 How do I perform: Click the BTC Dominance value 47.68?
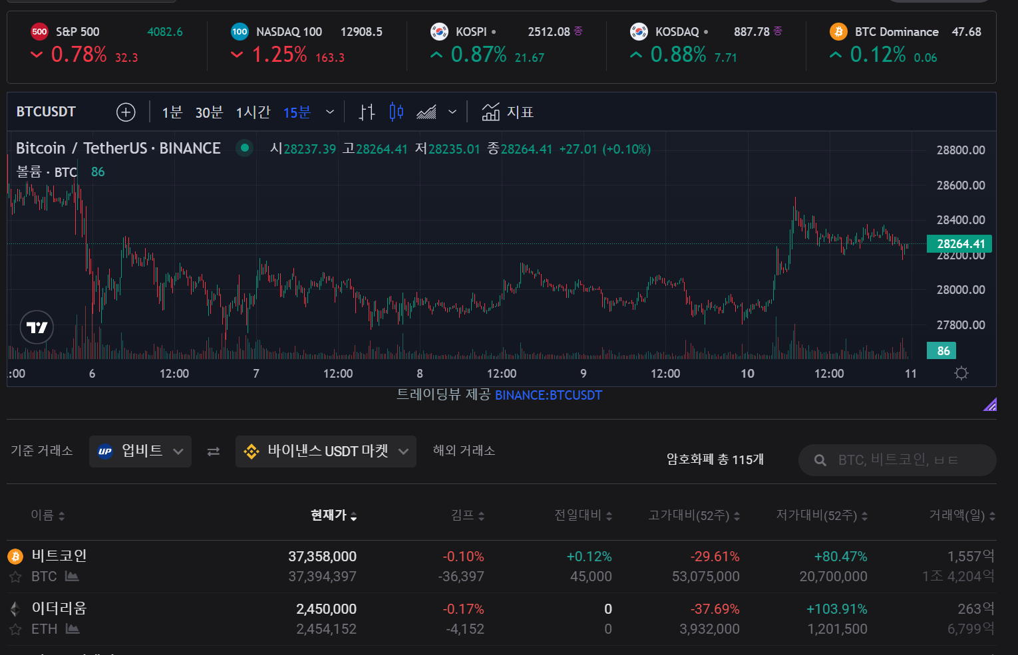click(967, 32)
